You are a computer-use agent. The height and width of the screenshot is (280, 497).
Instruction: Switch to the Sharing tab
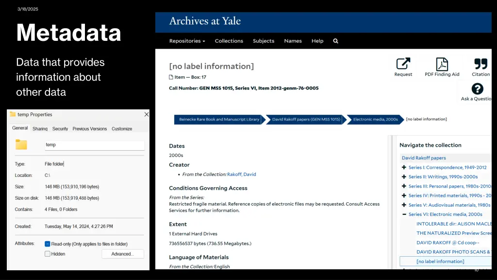click(x=40, y=129)
